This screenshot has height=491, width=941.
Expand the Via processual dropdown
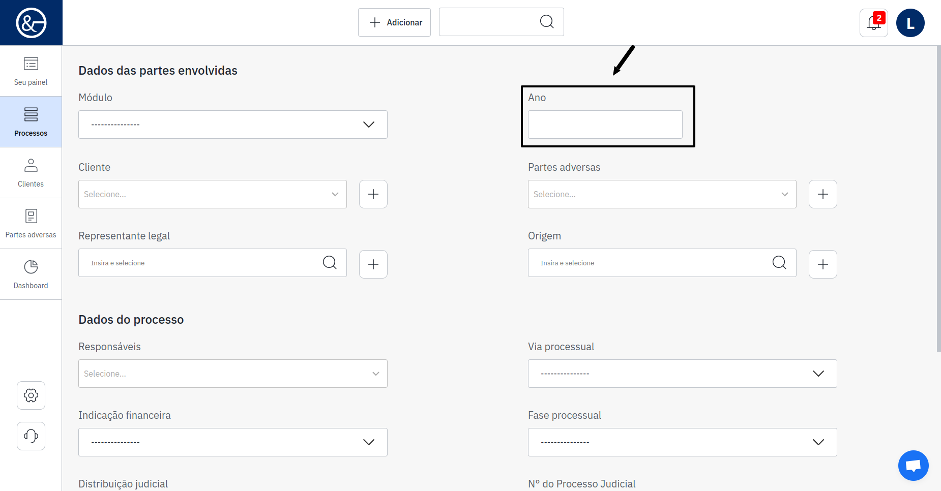[x=682, y=374]
